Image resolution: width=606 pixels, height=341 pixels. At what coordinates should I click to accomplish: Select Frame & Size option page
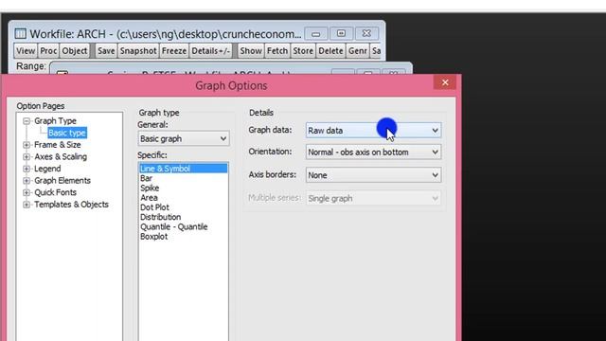pos(58,145)
